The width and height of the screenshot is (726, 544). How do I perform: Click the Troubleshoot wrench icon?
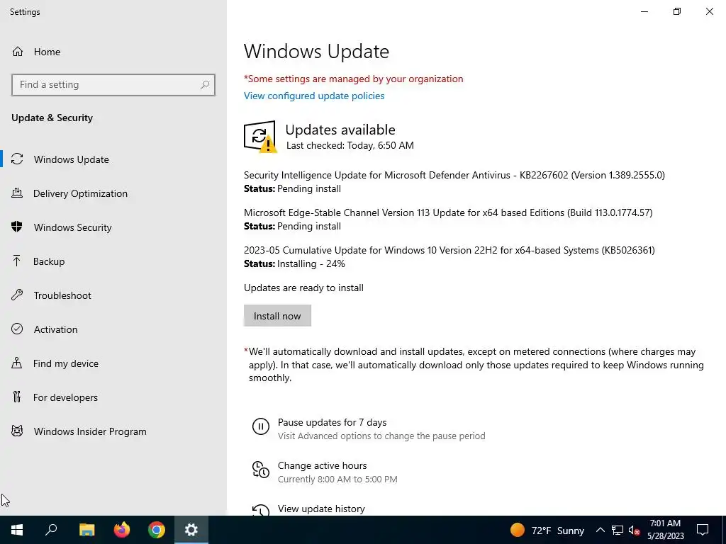[17, 295]
